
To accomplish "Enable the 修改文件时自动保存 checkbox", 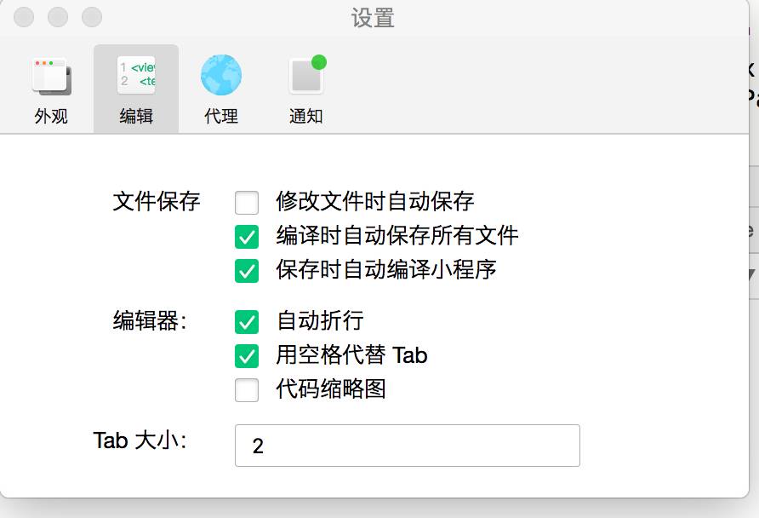I will pos(247,203).
